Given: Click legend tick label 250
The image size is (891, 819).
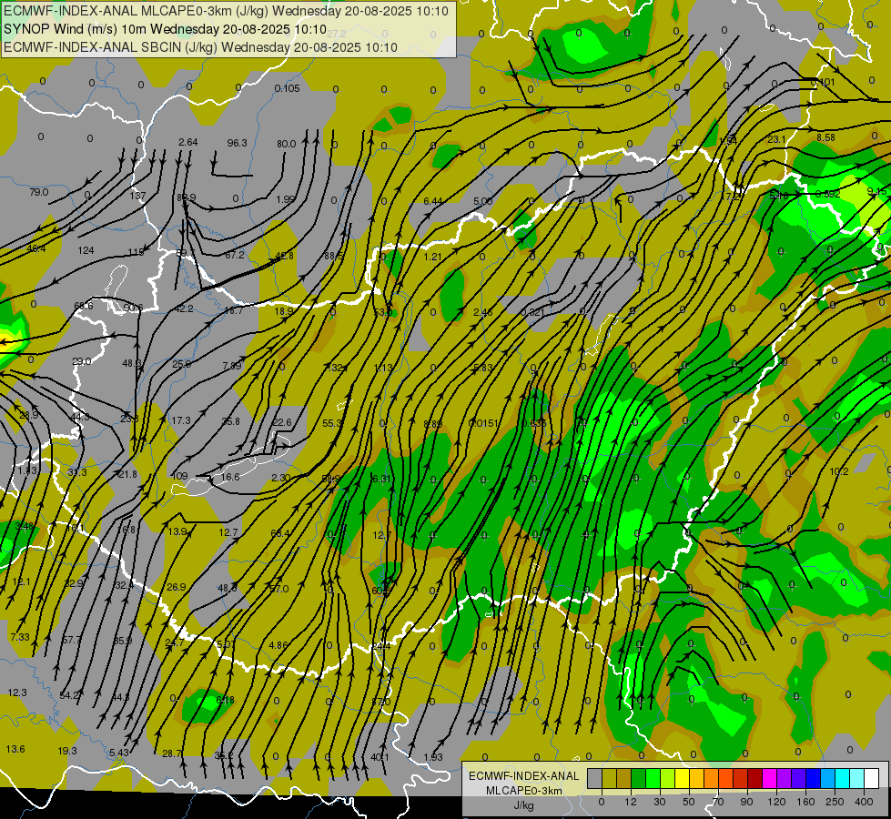Looking at the screenshot, I should (x=835, y=802).
